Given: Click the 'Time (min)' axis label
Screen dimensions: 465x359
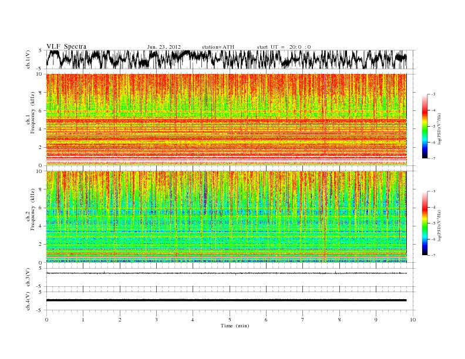Looking at the screenshot, I should click(x=235, y=326).
